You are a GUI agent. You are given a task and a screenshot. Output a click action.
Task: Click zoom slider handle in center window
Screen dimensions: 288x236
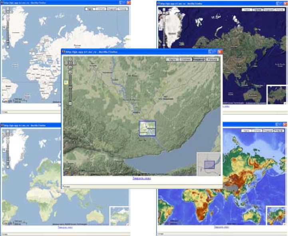pyautogui.click(x=70, y=87)
